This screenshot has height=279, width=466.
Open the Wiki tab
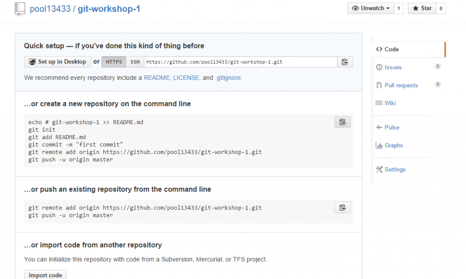[x=389, y=103]
